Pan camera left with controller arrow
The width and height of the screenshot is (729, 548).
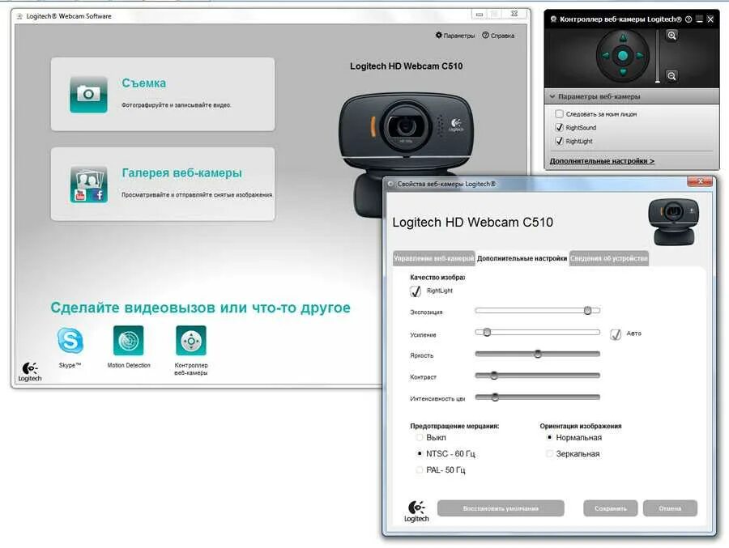click(x=605, y=56)
